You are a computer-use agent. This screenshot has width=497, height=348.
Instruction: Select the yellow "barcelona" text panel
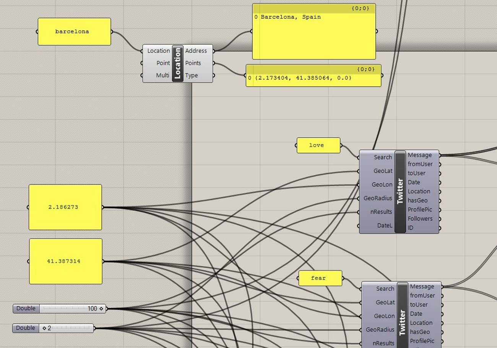tap(74, 32)
